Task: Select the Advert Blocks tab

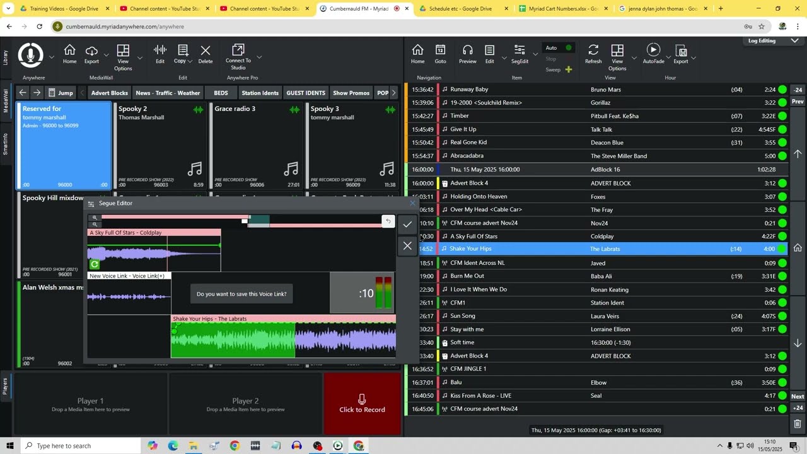Action: [109, 93]
